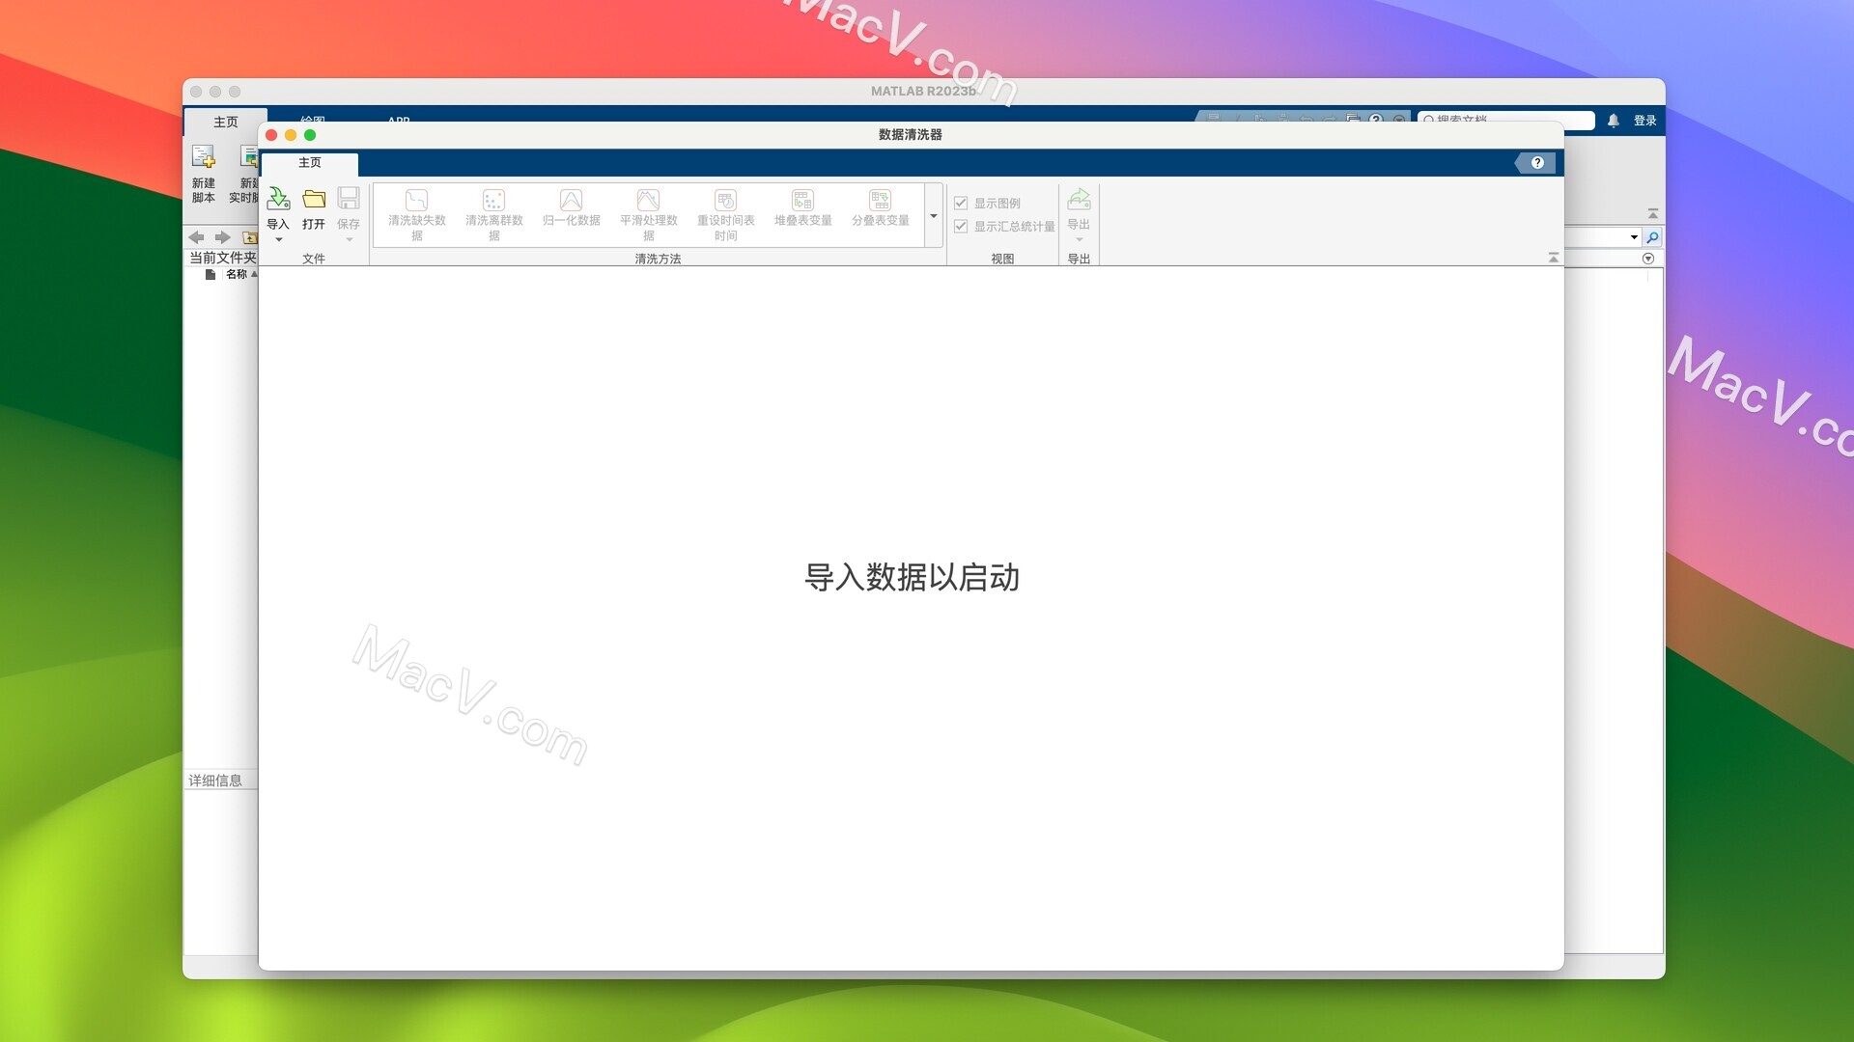Click the notification bell in MATLAB window
Viewport: 1854px width, 1042px height.
tap(1613, 121)
